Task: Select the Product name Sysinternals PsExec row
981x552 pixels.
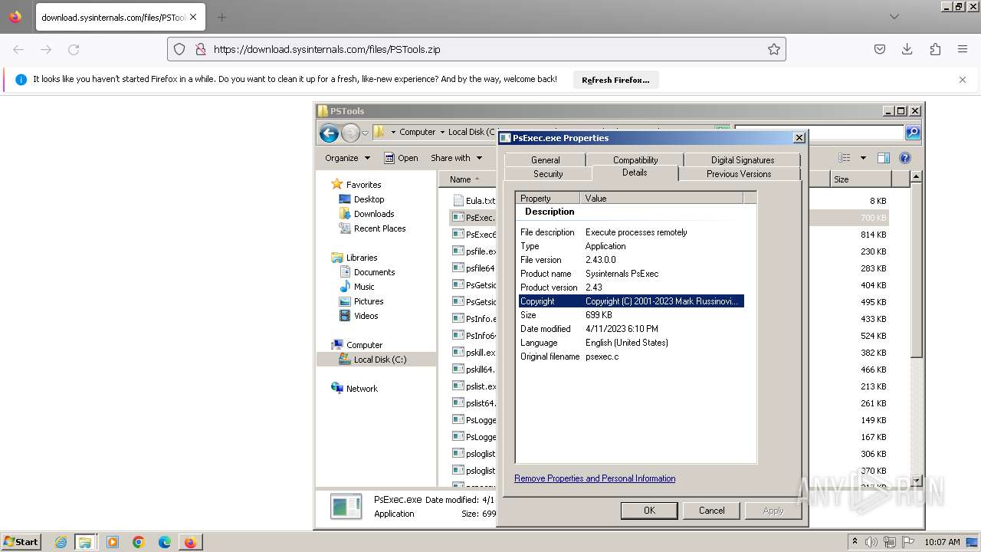Action: point(631,274)
